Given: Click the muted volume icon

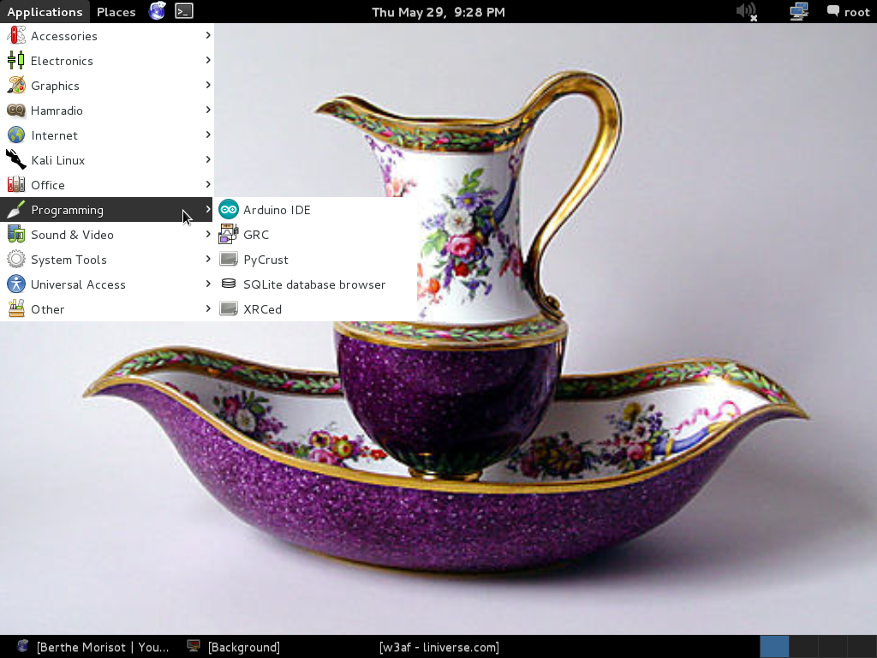Looking at the screenshot, I should [747, 12].
